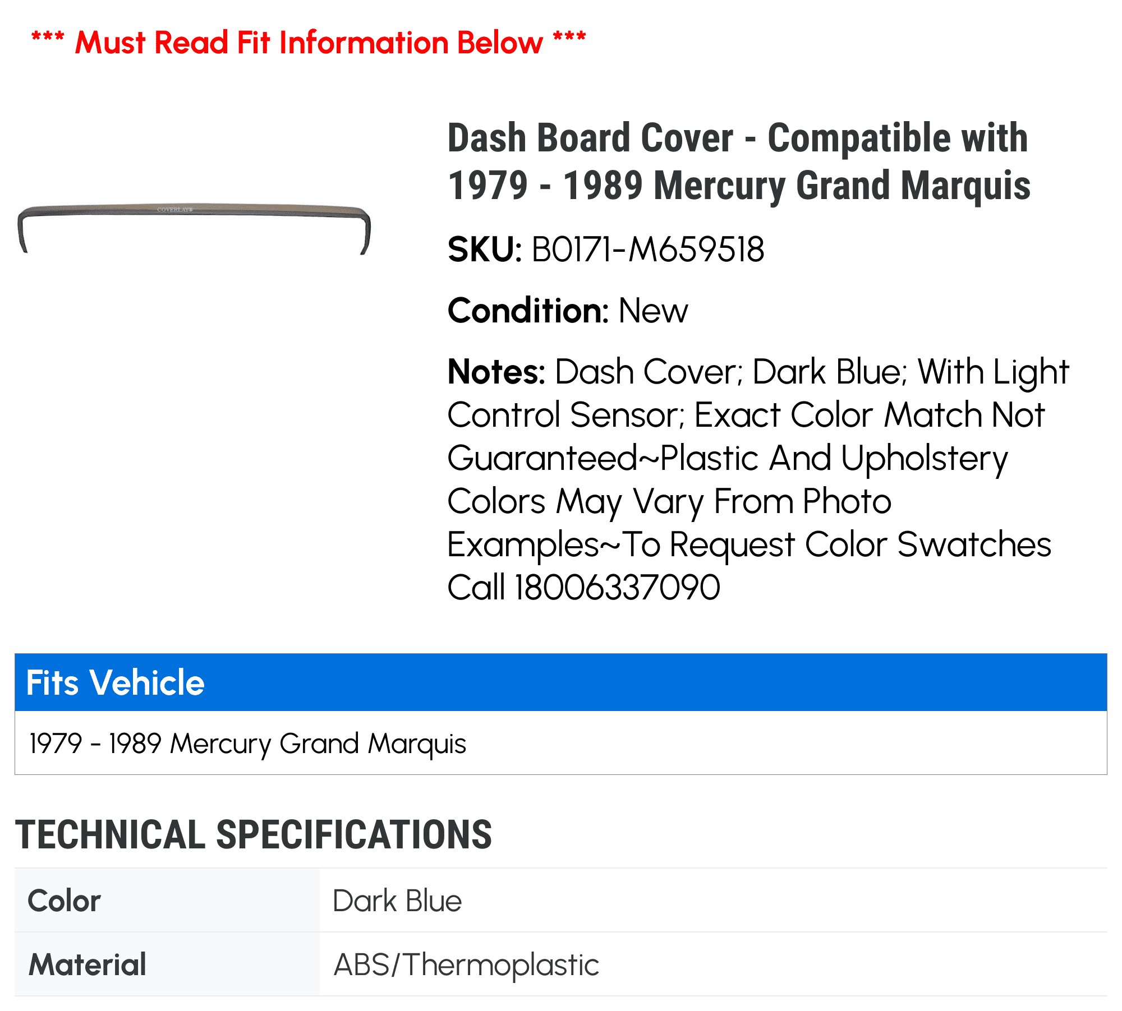
Task: Click the Fits Vehicle blue header
Action: [561, 682]
